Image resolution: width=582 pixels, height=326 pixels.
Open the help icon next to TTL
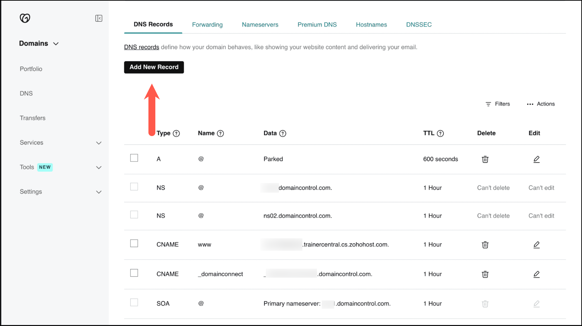[x=440, y=134]
